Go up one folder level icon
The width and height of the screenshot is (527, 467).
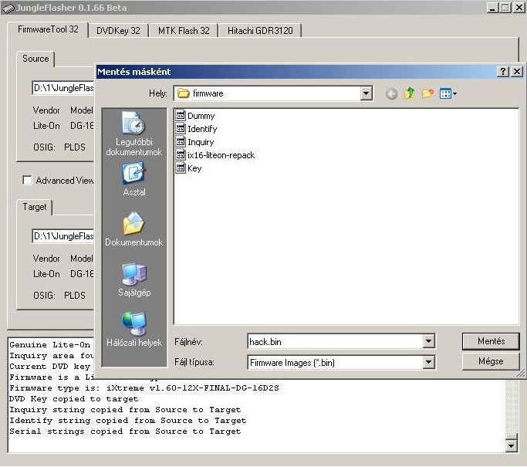tap(409, 93)
